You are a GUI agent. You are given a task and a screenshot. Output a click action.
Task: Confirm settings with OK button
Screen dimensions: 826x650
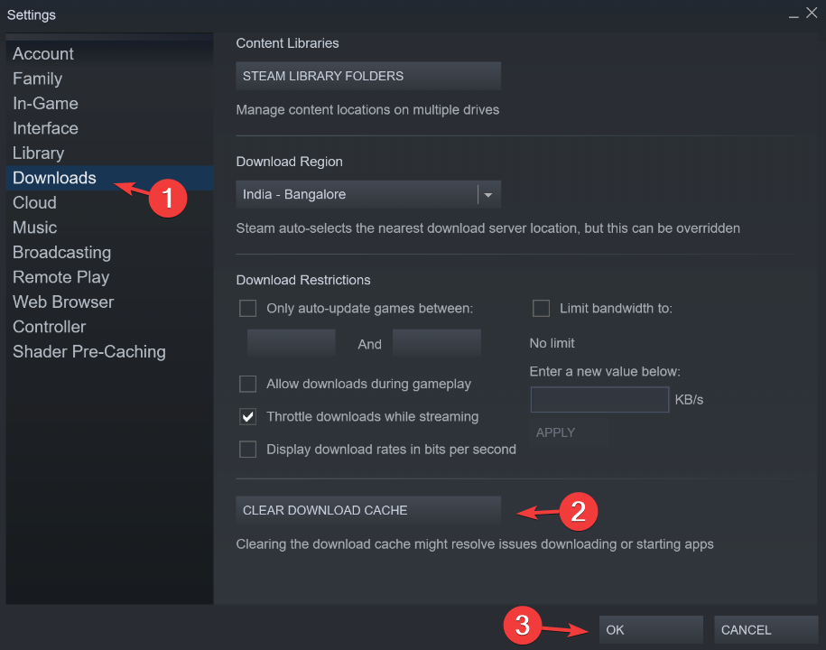tap(651, 629)
